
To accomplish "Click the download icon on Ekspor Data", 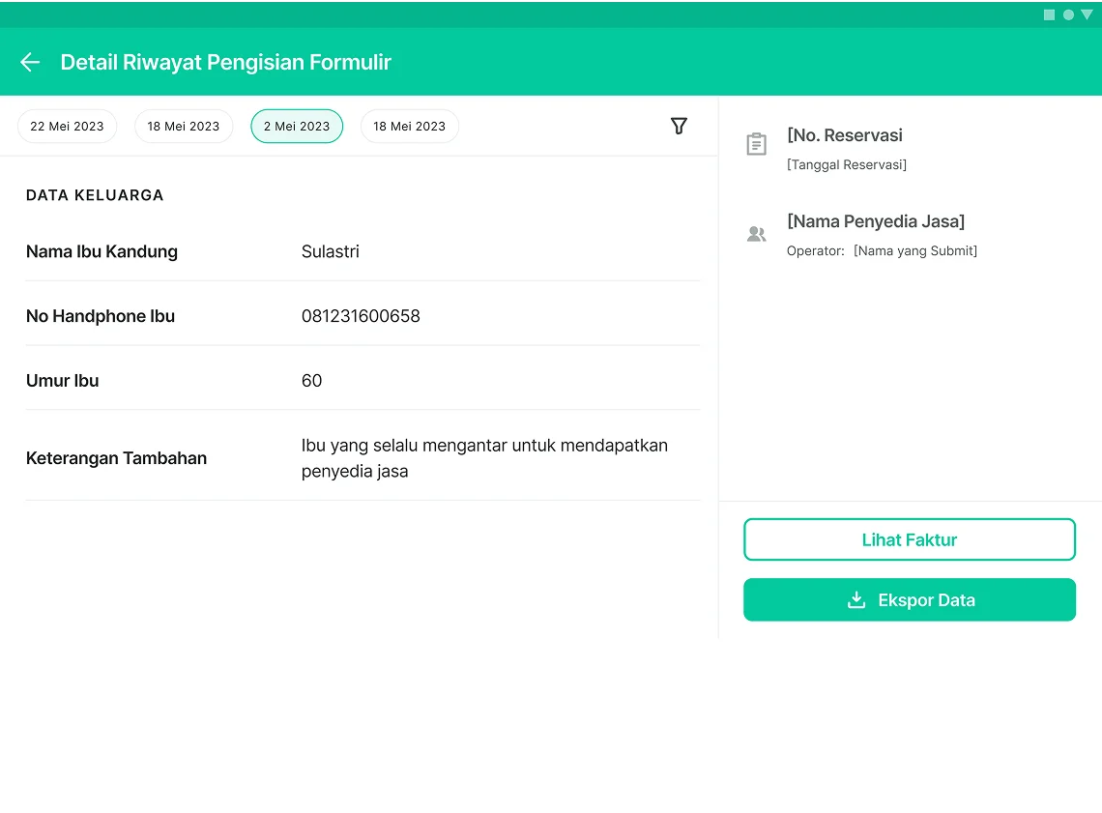I will pos(855,600).
